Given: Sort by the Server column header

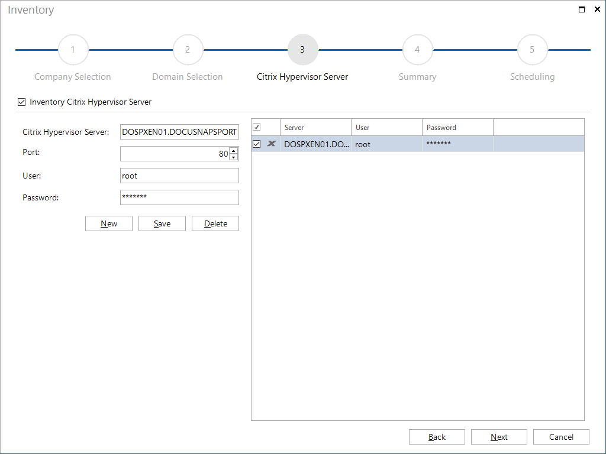Looking at the screenshot, I should point(315,128).
